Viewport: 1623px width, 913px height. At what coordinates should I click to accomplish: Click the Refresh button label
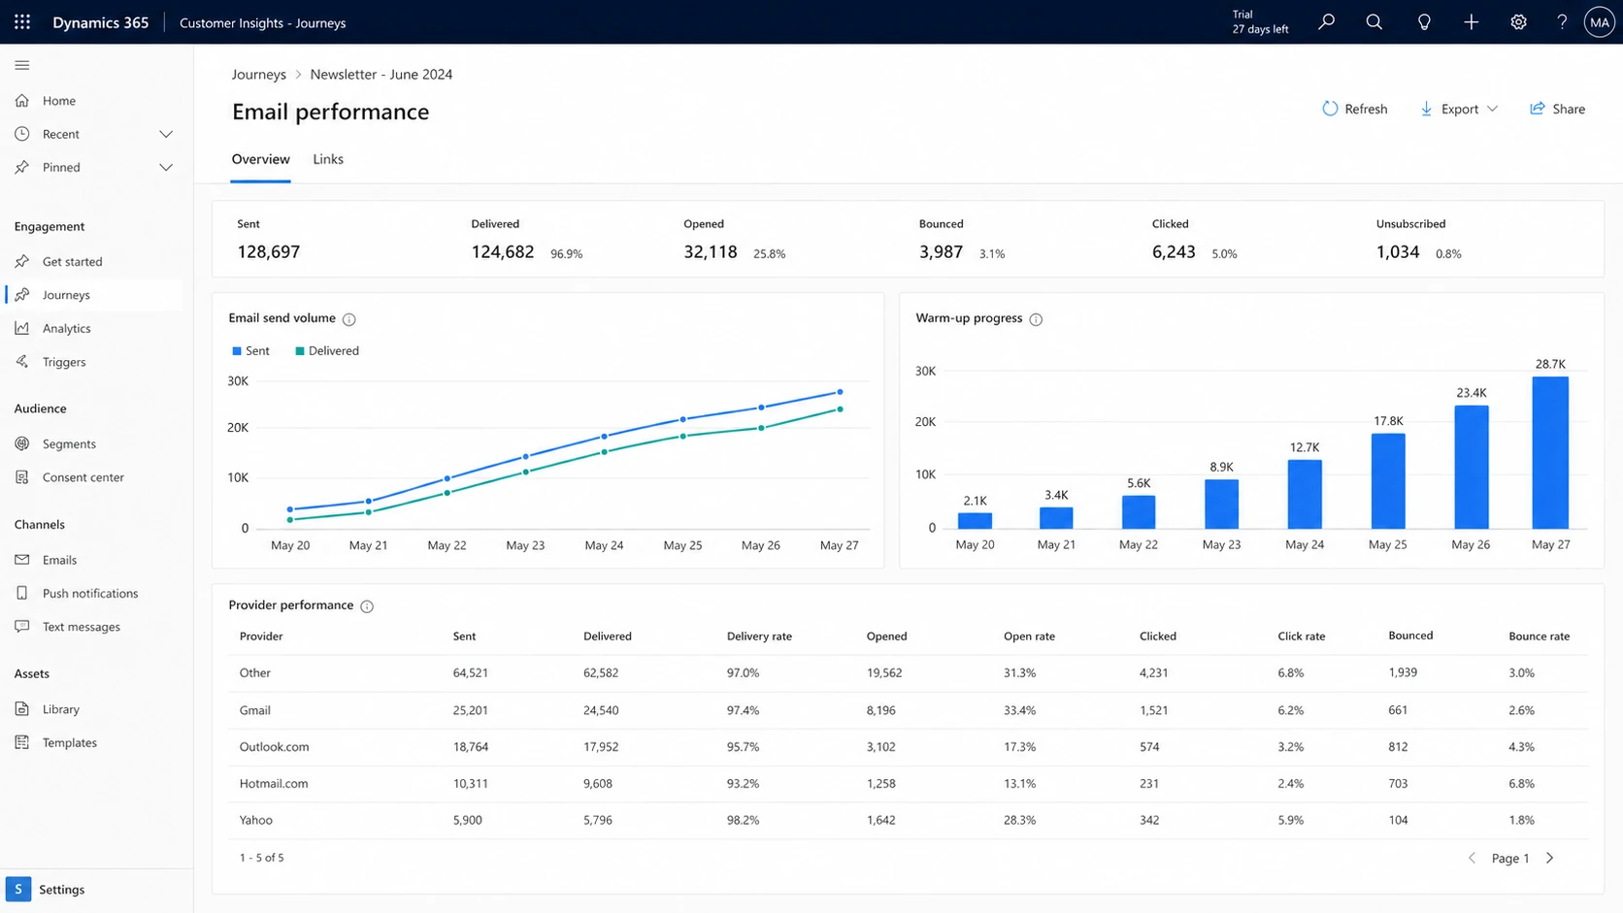coord(1366,109)
